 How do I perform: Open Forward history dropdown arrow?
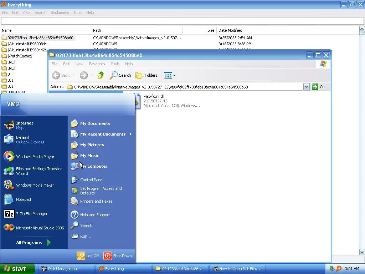(x=92, y=75)
